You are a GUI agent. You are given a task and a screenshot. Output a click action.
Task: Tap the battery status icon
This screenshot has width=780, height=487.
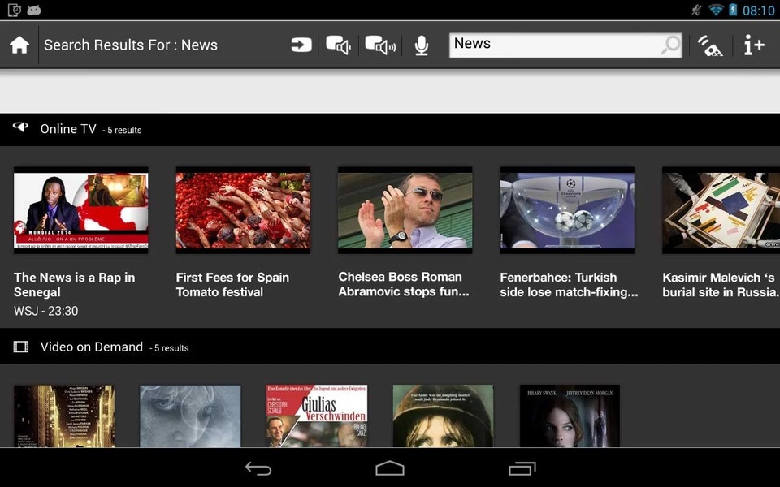732,10
